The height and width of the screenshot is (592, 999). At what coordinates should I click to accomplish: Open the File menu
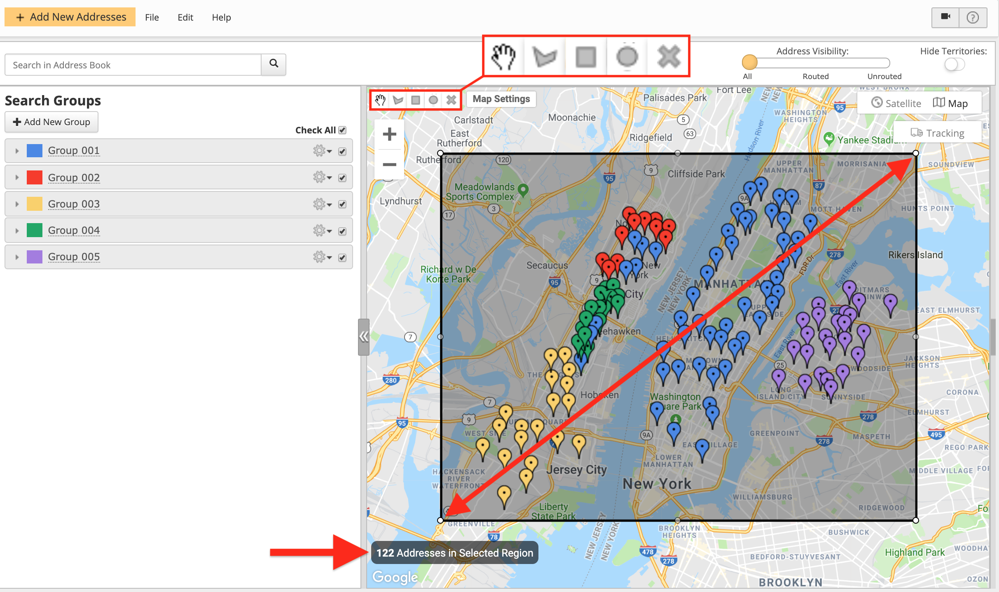click(x=152, y=17)
